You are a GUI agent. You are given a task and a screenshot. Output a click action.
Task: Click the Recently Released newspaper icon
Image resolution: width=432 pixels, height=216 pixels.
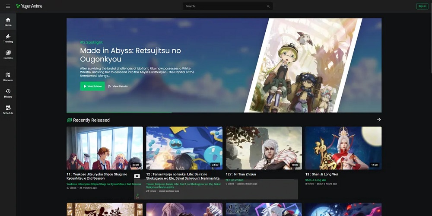(69, 120)
